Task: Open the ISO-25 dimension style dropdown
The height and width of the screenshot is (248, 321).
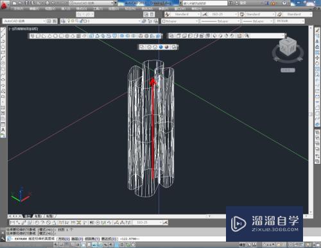Action: [223, 14]
